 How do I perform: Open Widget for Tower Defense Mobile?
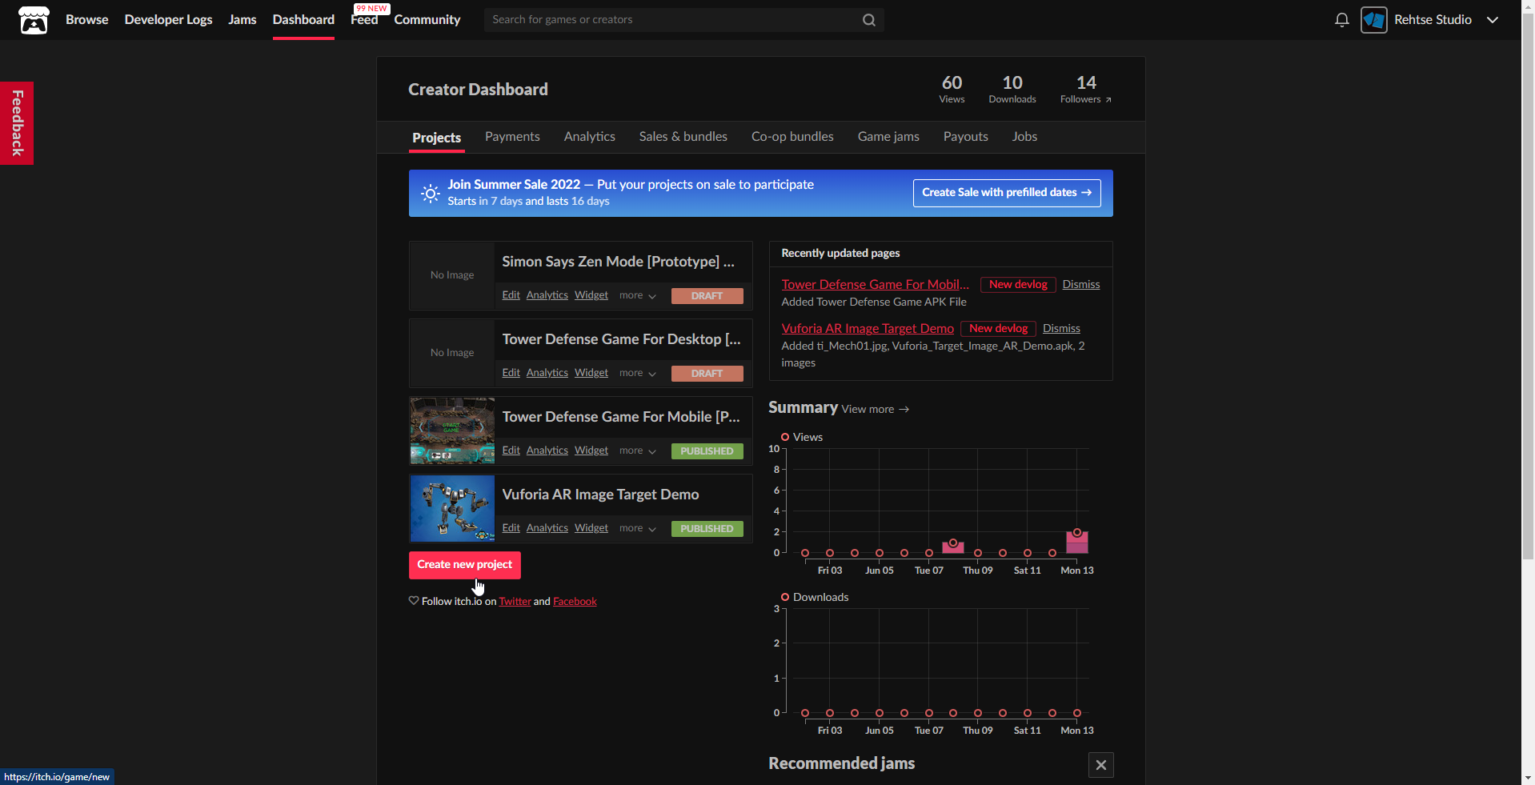click(591, 451)
